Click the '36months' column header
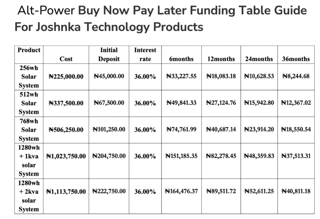 296,59
